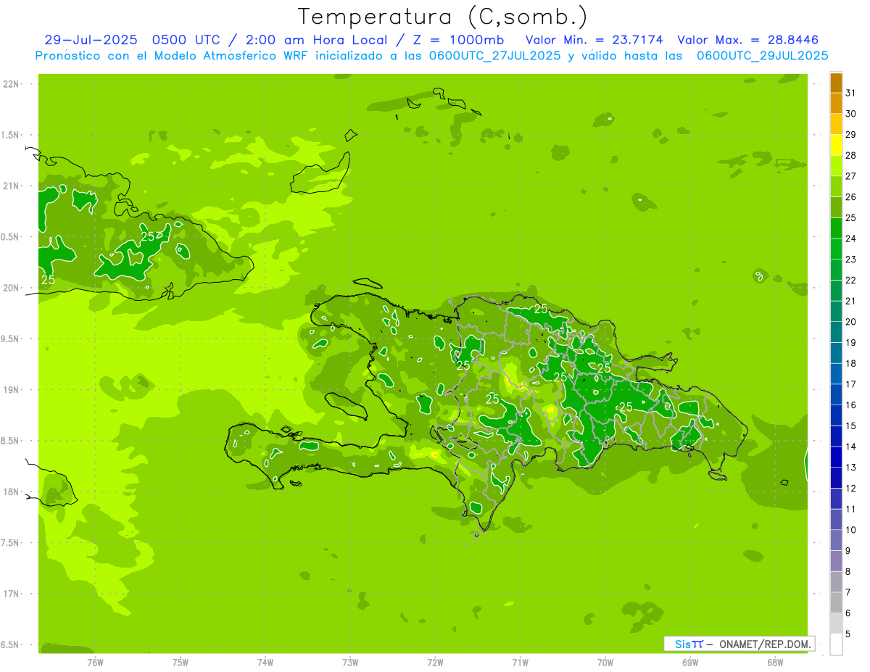
Task: Click the '75W' longitude axis label
Action: point(181,663)
